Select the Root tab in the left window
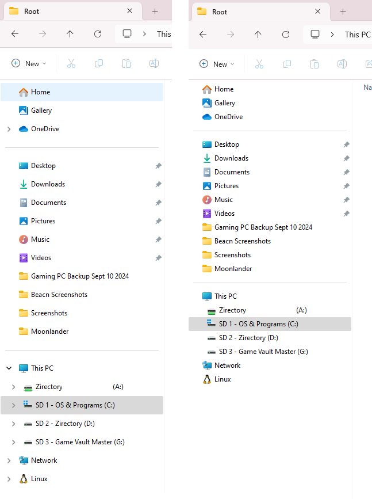The image size is (372, 499). tap(72, 12)
